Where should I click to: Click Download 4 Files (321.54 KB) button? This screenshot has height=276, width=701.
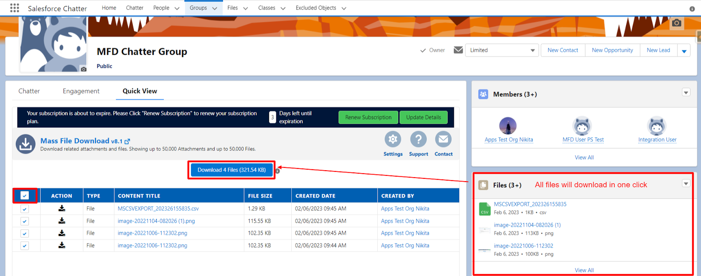[x=231, y=170]
